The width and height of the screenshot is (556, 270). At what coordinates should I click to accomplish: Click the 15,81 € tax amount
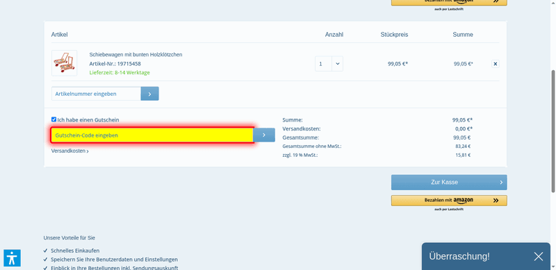click(x=463, y=155)
